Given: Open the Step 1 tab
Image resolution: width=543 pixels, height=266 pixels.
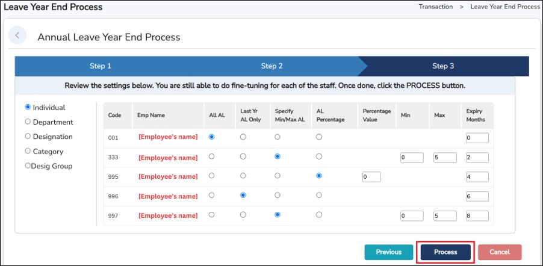Looking at the screenshot, I should coord(101,66).
